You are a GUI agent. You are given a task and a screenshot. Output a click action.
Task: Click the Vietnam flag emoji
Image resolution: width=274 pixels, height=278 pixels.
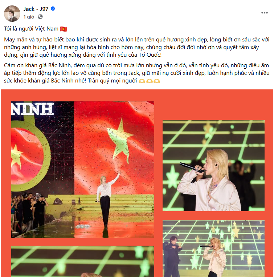click(x=64, y=29)
